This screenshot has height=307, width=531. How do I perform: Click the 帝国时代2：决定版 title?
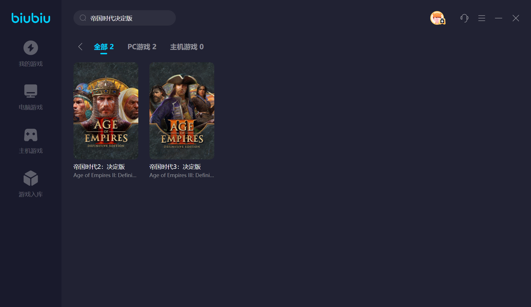click(99, 167)
